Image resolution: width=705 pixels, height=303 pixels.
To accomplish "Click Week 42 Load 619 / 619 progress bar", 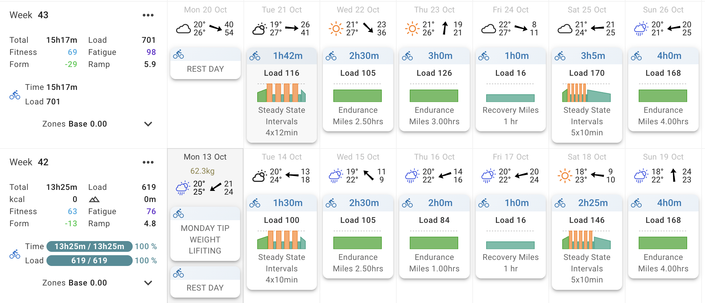I will pos(90,261).
